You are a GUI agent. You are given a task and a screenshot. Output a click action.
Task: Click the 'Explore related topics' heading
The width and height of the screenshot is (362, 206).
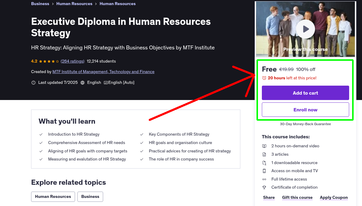[x=68, y=182]
